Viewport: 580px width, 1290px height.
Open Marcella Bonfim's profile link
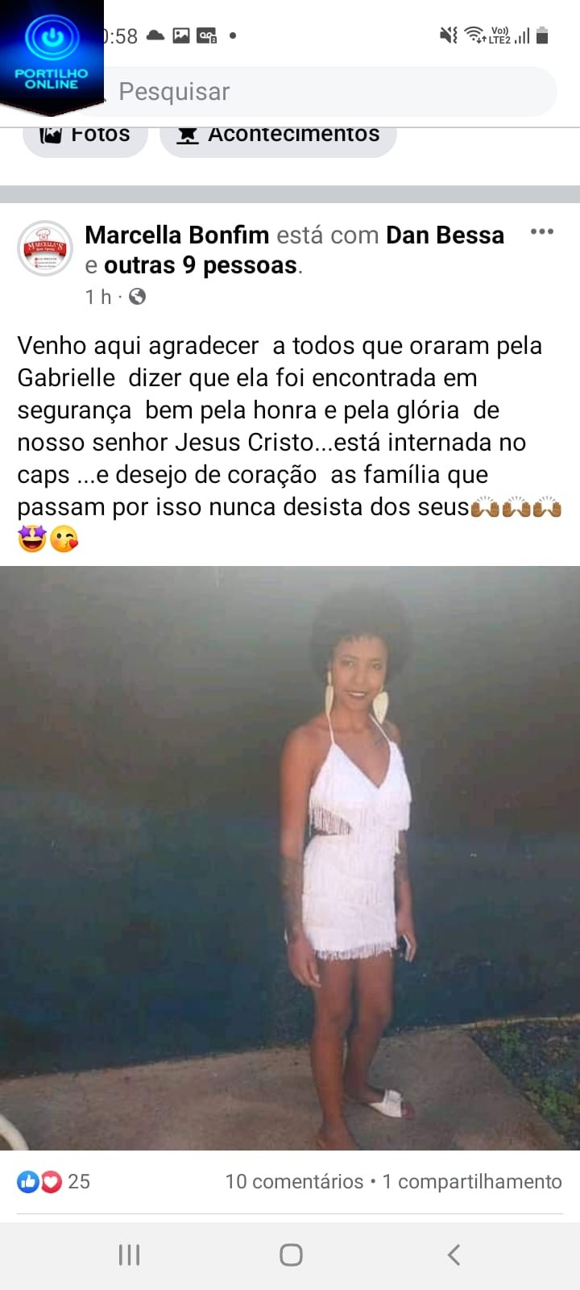(176, 235)
